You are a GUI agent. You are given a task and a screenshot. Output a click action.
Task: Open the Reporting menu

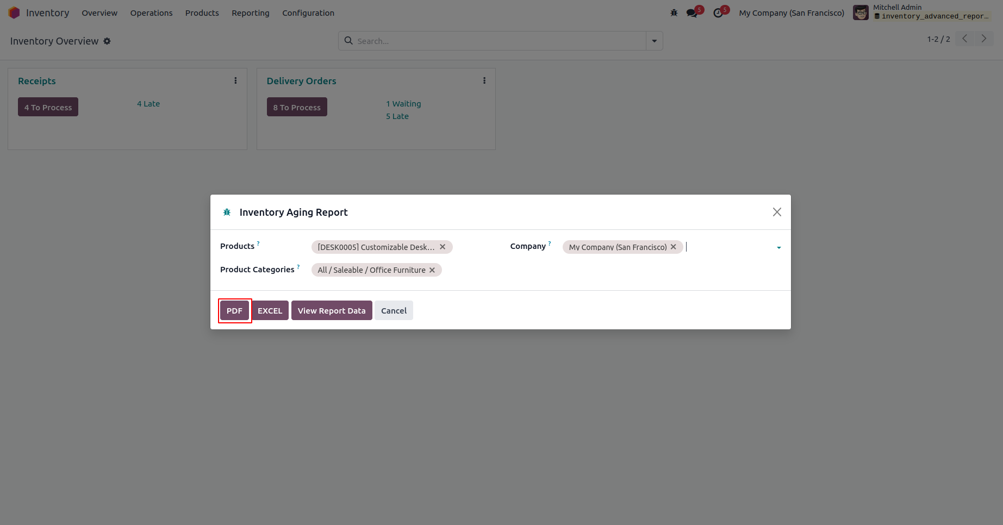click(x=250, y=13)
